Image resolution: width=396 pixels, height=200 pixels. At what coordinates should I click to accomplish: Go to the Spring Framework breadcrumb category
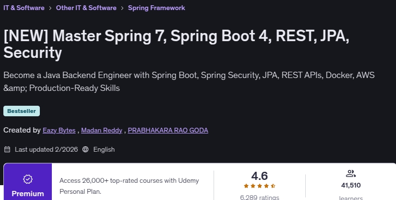pos(156,8)
